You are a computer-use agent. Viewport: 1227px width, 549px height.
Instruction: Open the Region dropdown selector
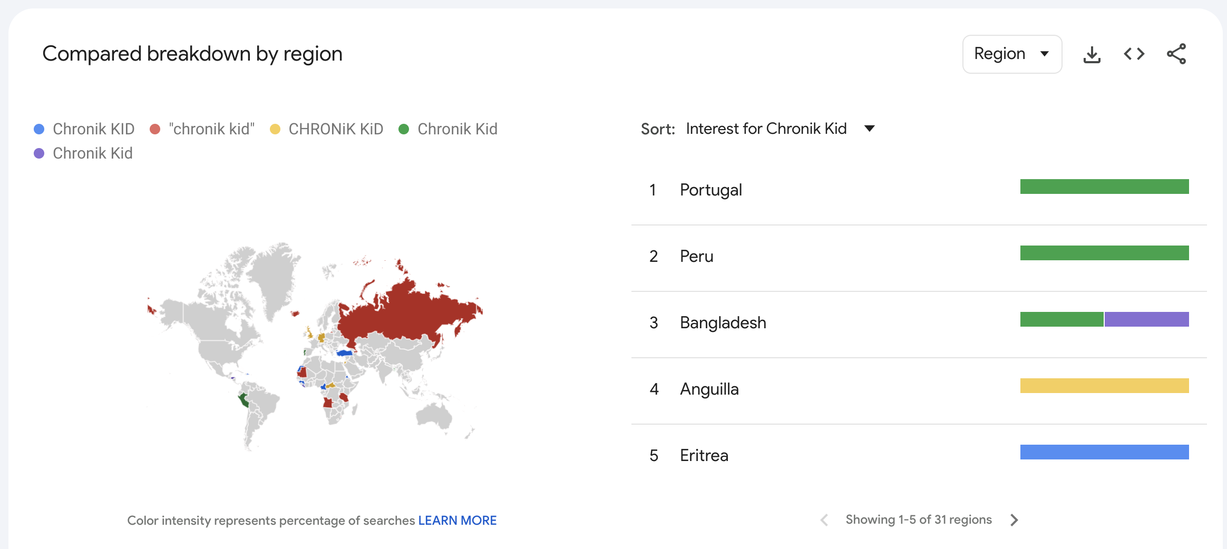1011,54
